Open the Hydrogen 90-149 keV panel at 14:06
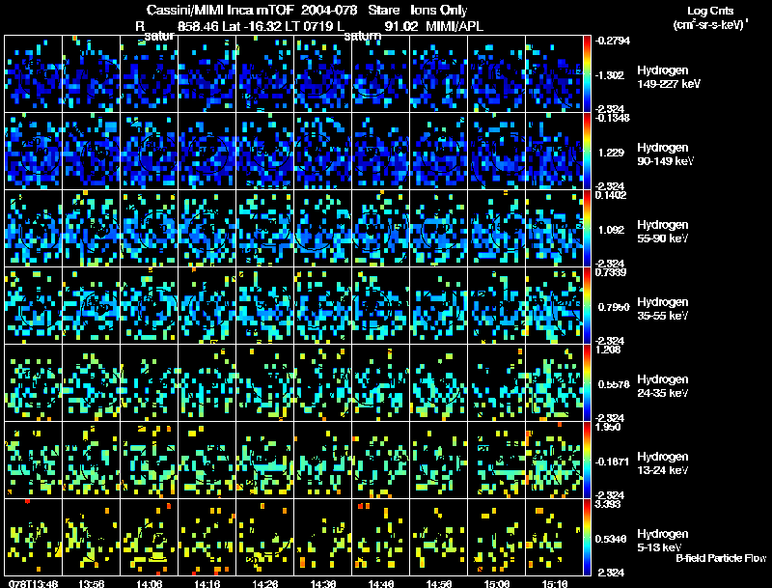The width and height of the screenshot is (772, 588). tap(150, 152)
